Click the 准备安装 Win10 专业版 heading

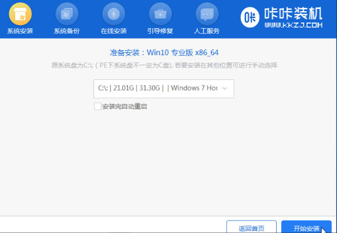click(164, 52)
